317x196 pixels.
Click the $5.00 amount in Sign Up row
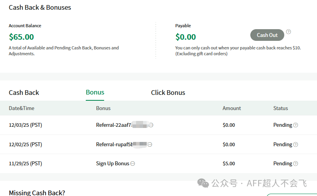[x=228, y=164]
